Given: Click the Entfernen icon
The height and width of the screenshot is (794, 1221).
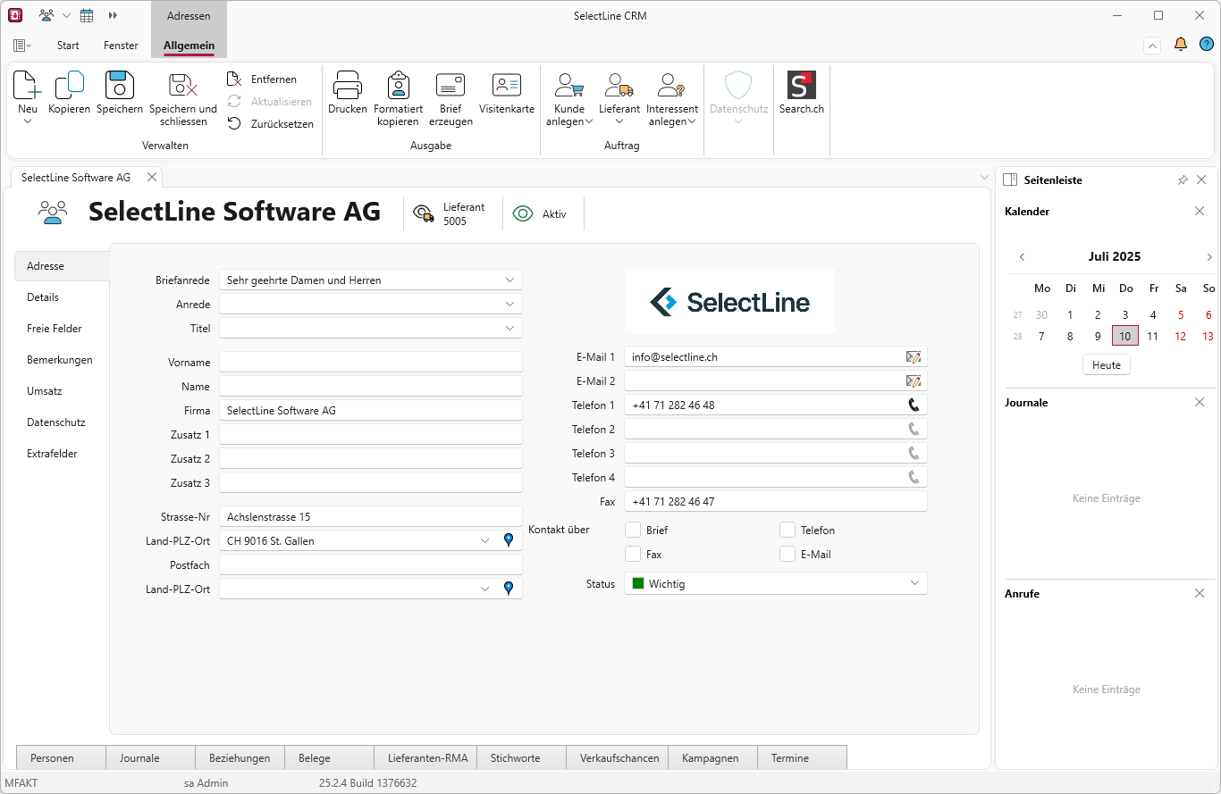Looking at the screenshot, I should 234,79.
